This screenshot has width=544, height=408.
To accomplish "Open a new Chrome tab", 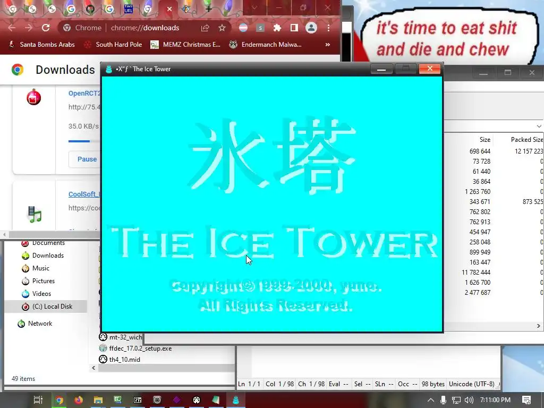I will (208, 9).
